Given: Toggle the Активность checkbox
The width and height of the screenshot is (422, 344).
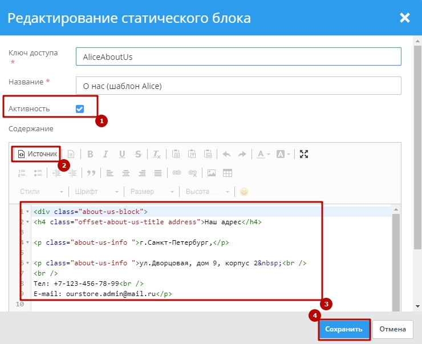Looking at the screenshot, I should click(80, 108).
